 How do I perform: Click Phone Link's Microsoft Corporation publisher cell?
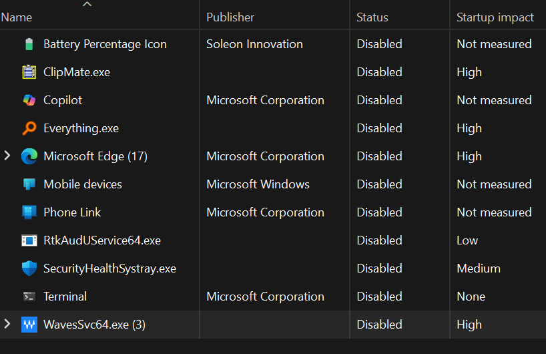click(x=265, y=212)
